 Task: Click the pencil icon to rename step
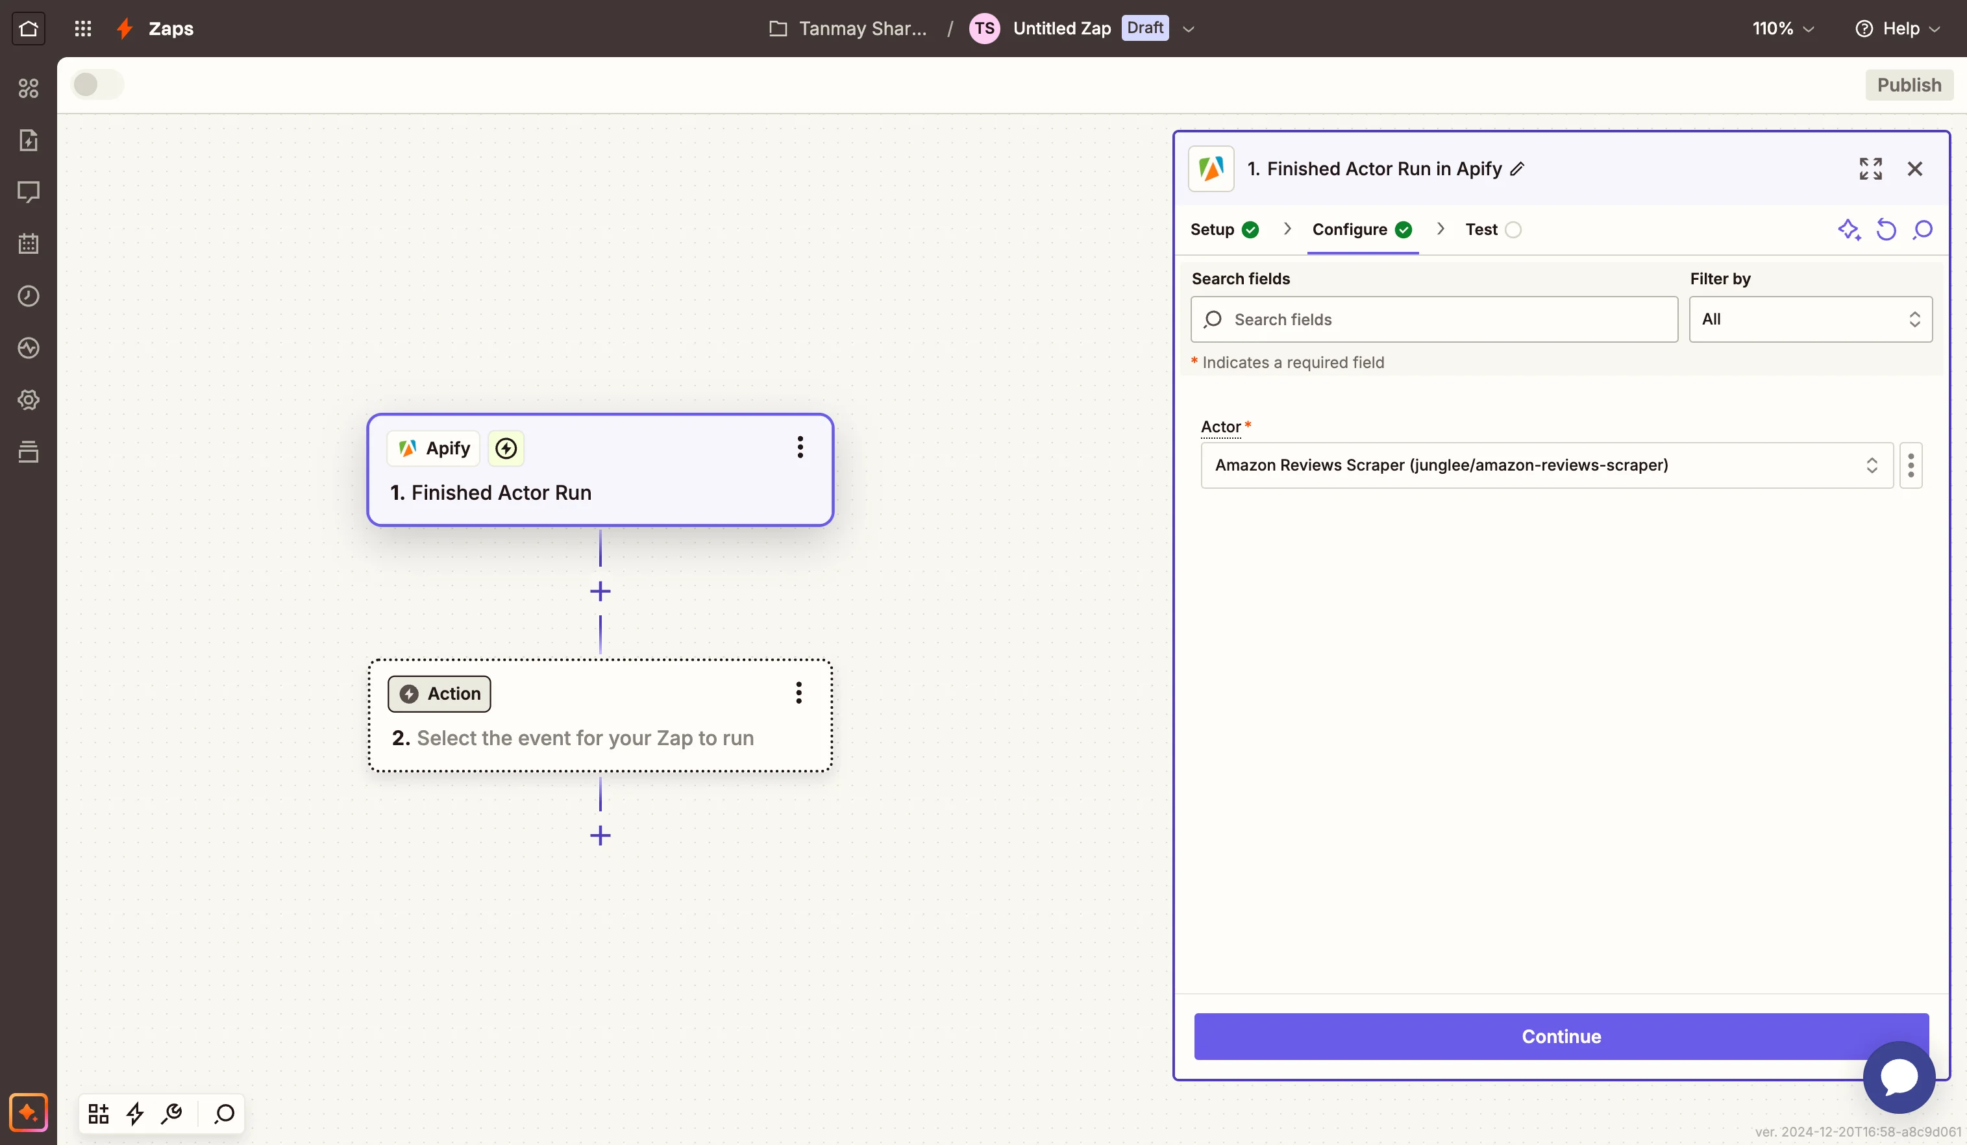click(1517, 169)
